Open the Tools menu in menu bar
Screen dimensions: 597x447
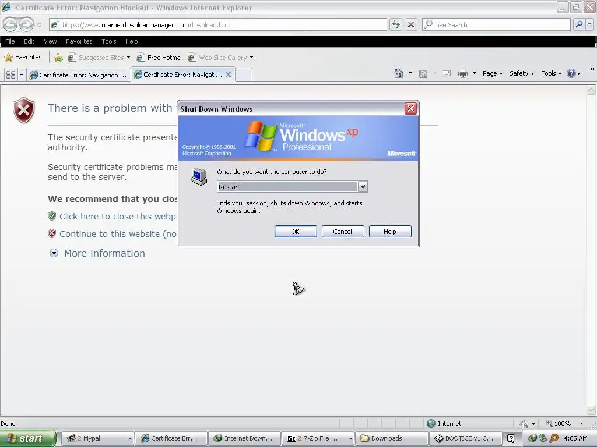click(x=109, y=41)
